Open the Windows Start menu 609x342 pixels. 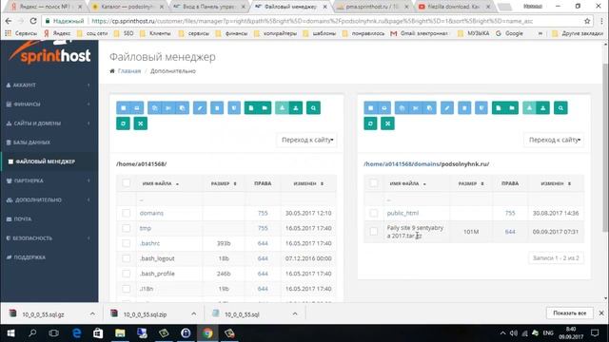10,333
